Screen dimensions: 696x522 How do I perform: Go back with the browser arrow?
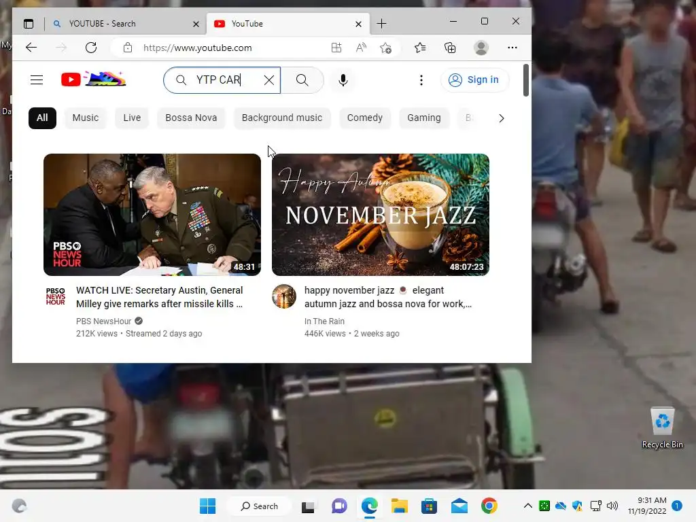(x=31, y=48)
